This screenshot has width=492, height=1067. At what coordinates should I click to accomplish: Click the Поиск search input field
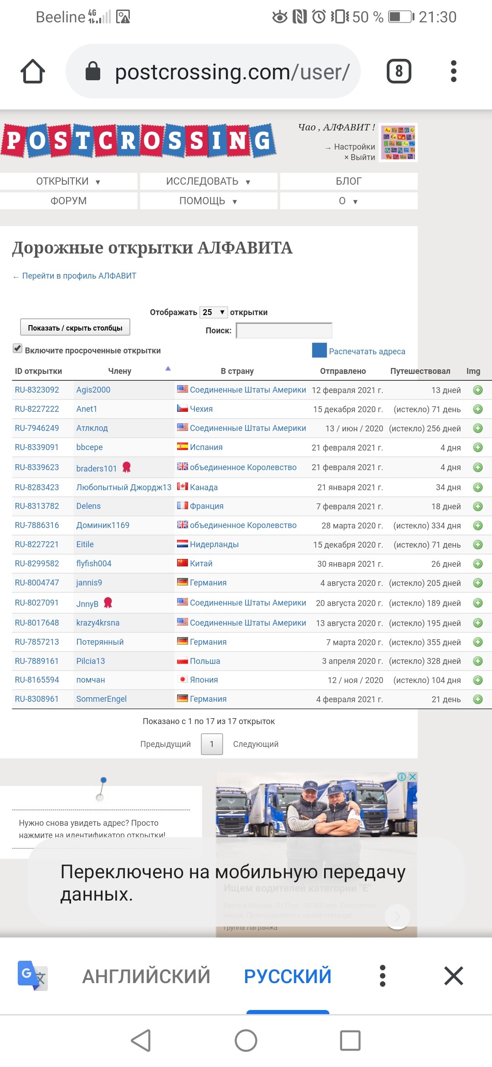pos(284,331)
